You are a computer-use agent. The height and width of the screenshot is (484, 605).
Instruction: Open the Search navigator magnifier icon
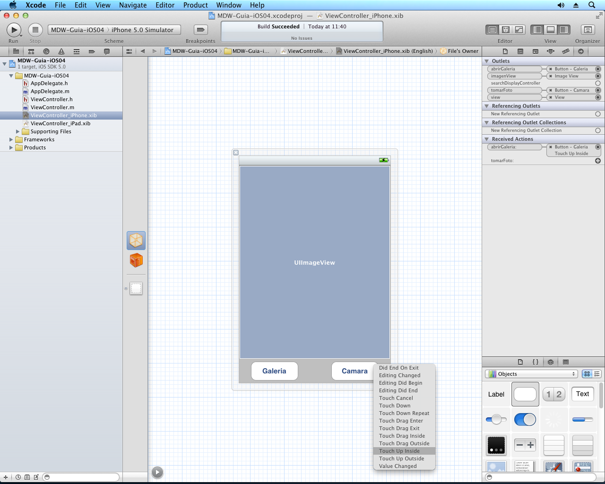click(x=46, y=51)
